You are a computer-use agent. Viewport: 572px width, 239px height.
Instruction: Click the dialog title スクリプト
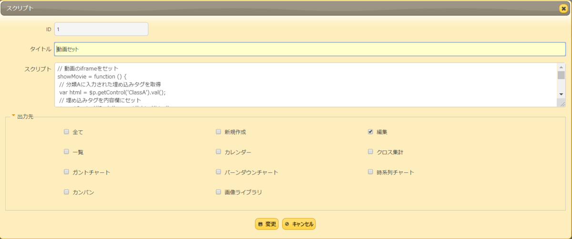(20, 8)
